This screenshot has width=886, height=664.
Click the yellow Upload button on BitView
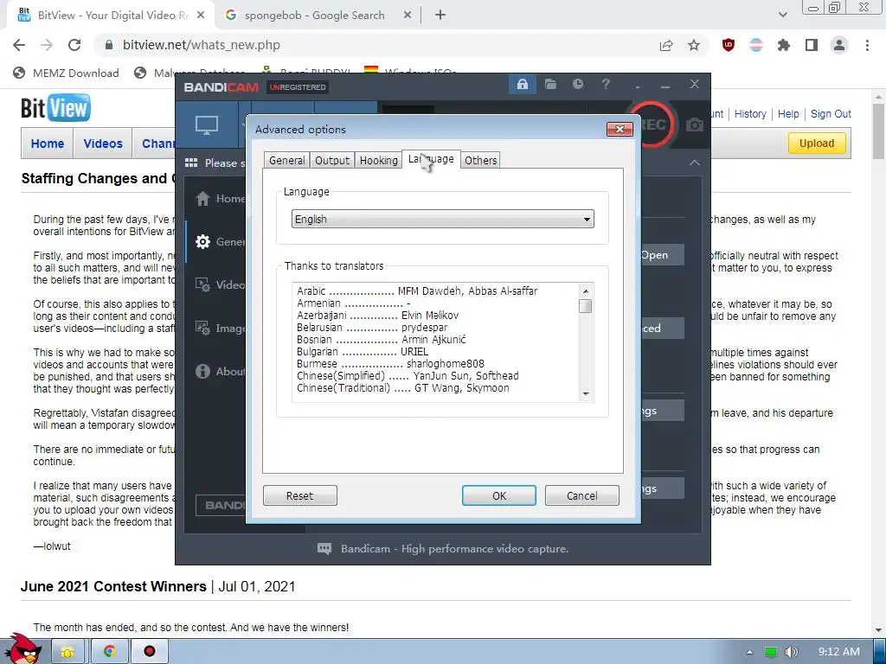817,144
